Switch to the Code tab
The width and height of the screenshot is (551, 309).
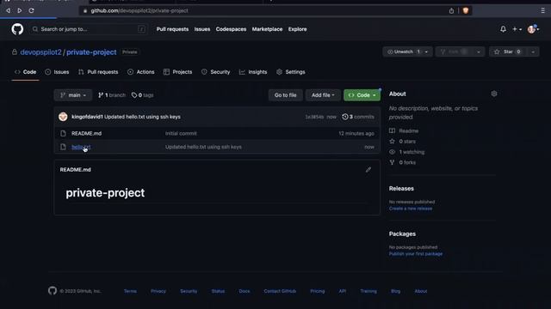25,72
